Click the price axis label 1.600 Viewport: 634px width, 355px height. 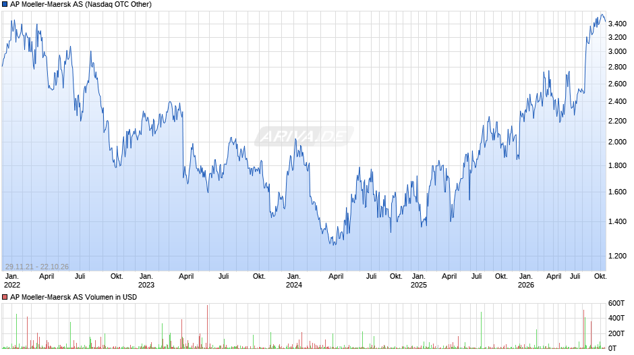(617, 192)
